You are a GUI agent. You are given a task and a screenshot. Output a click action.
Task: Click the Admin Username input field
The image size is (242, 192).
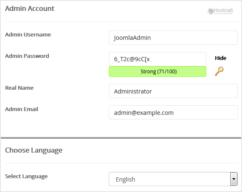tap(173, 38)
